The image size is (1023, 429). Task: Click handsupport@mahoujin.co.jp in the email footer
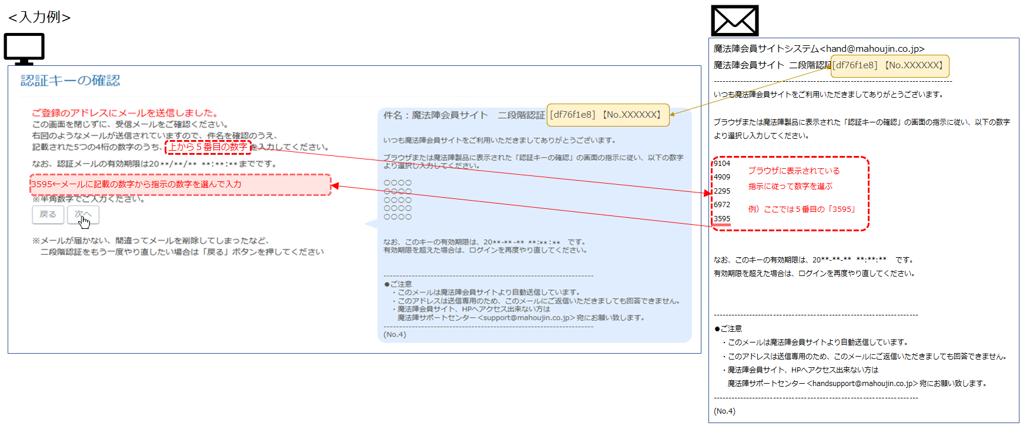click(x=862, y=384)
